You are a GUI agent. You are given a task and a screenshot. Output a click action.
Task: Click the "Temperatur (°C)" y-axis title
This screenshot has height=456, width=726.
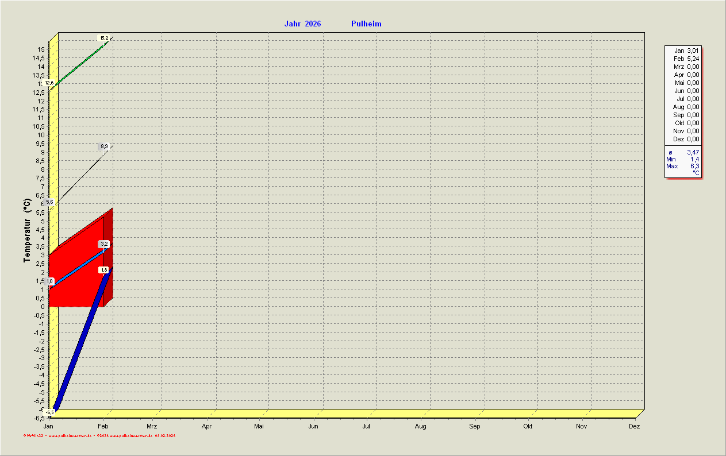coord(27,230)
